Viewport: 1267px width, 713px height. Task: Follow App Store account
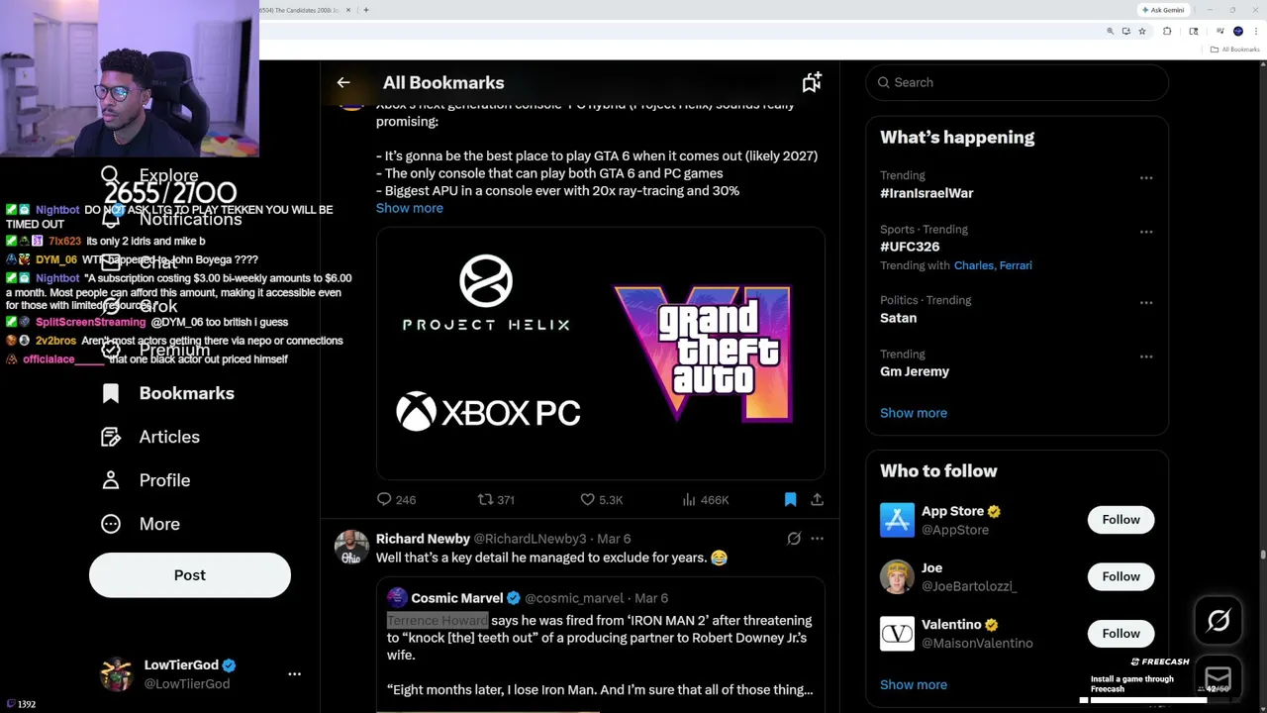pyautogui.click(x=1121, y=520)
